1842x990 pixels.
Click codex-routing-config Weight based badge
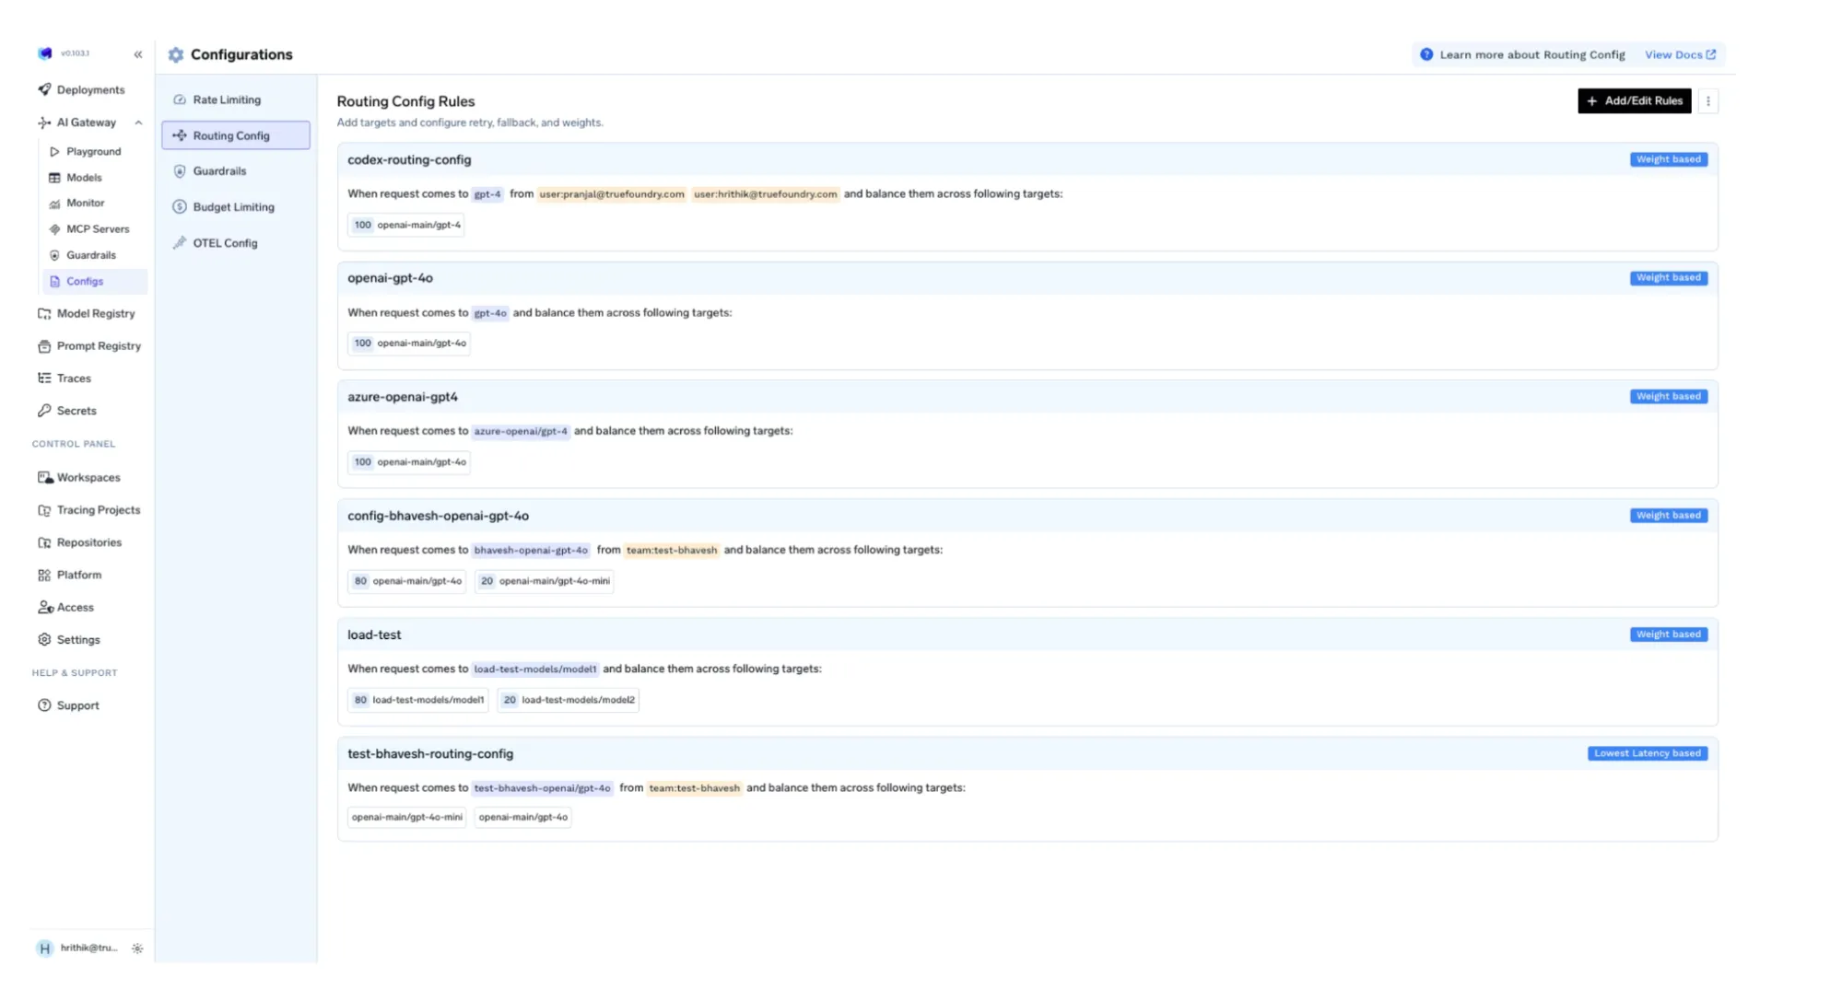pos(1668,159)
